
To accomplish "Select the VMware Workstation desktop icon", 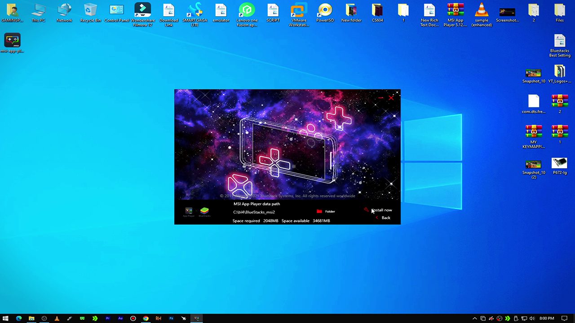I will point(299,15).
